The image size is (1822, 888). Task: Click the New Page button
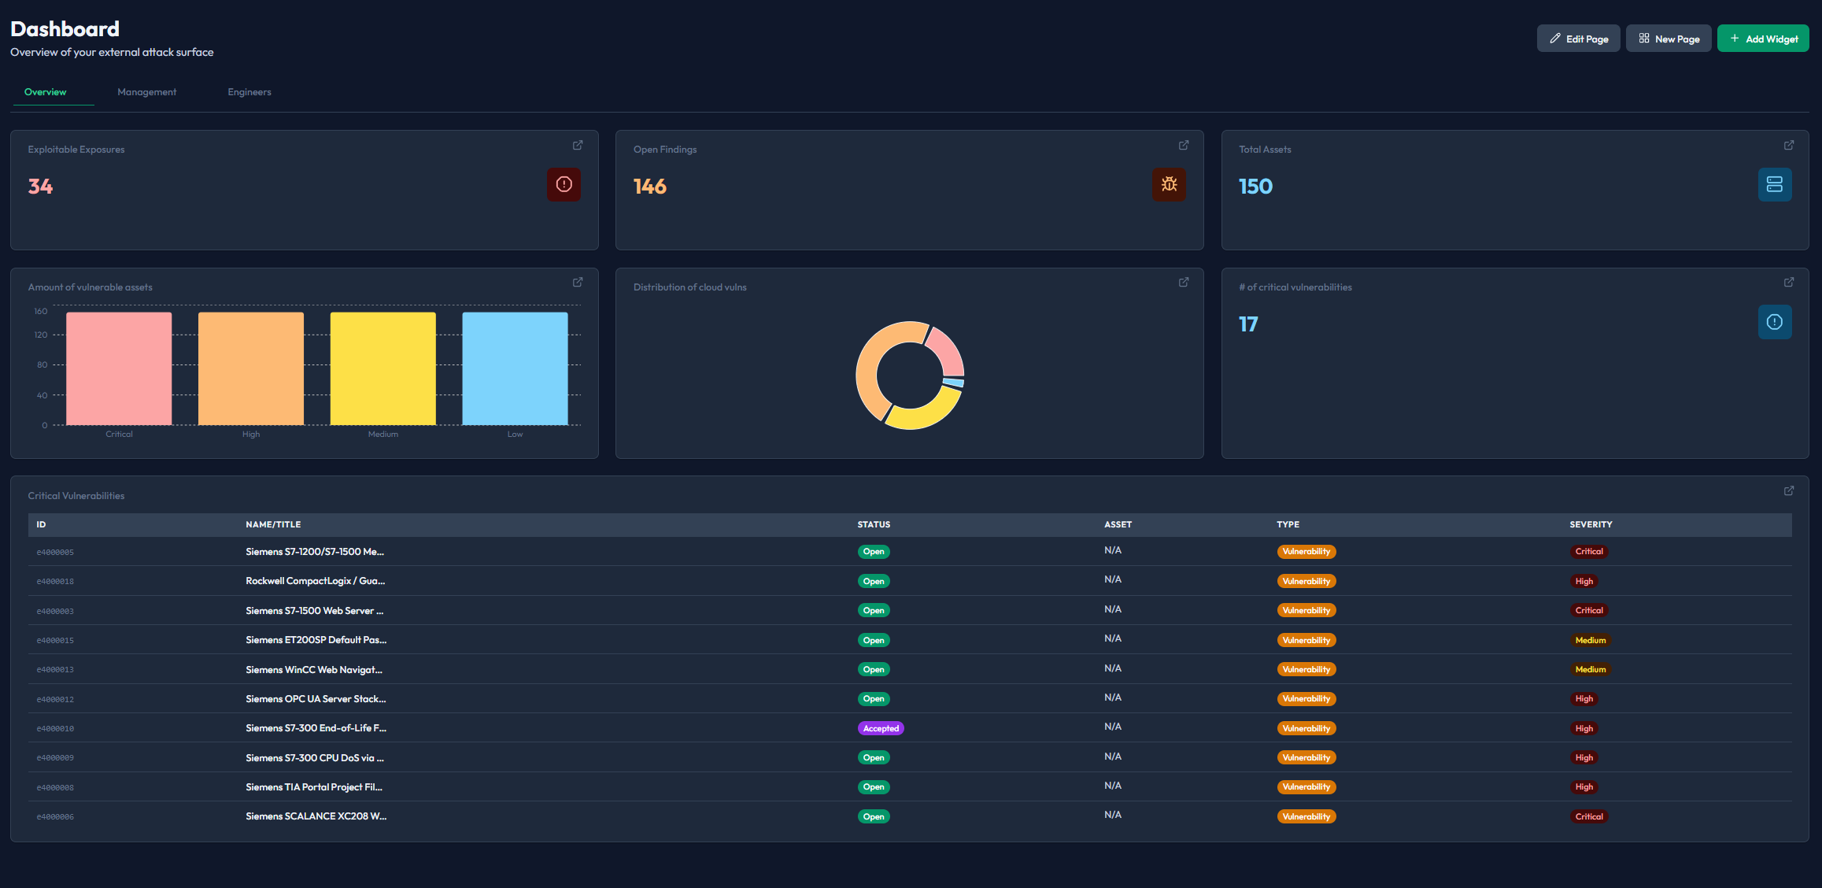(x=1669, y=38)
